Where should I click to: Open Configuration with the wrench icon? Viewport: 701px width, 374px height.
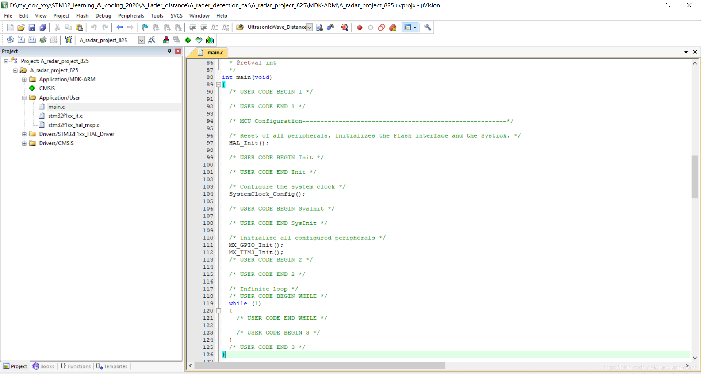[x=428, y=27]
